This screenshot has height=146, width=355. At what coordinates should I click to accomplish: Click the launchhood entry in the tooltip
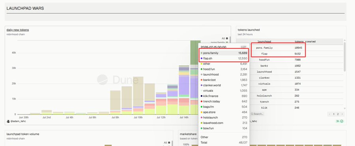coord(224,75)
